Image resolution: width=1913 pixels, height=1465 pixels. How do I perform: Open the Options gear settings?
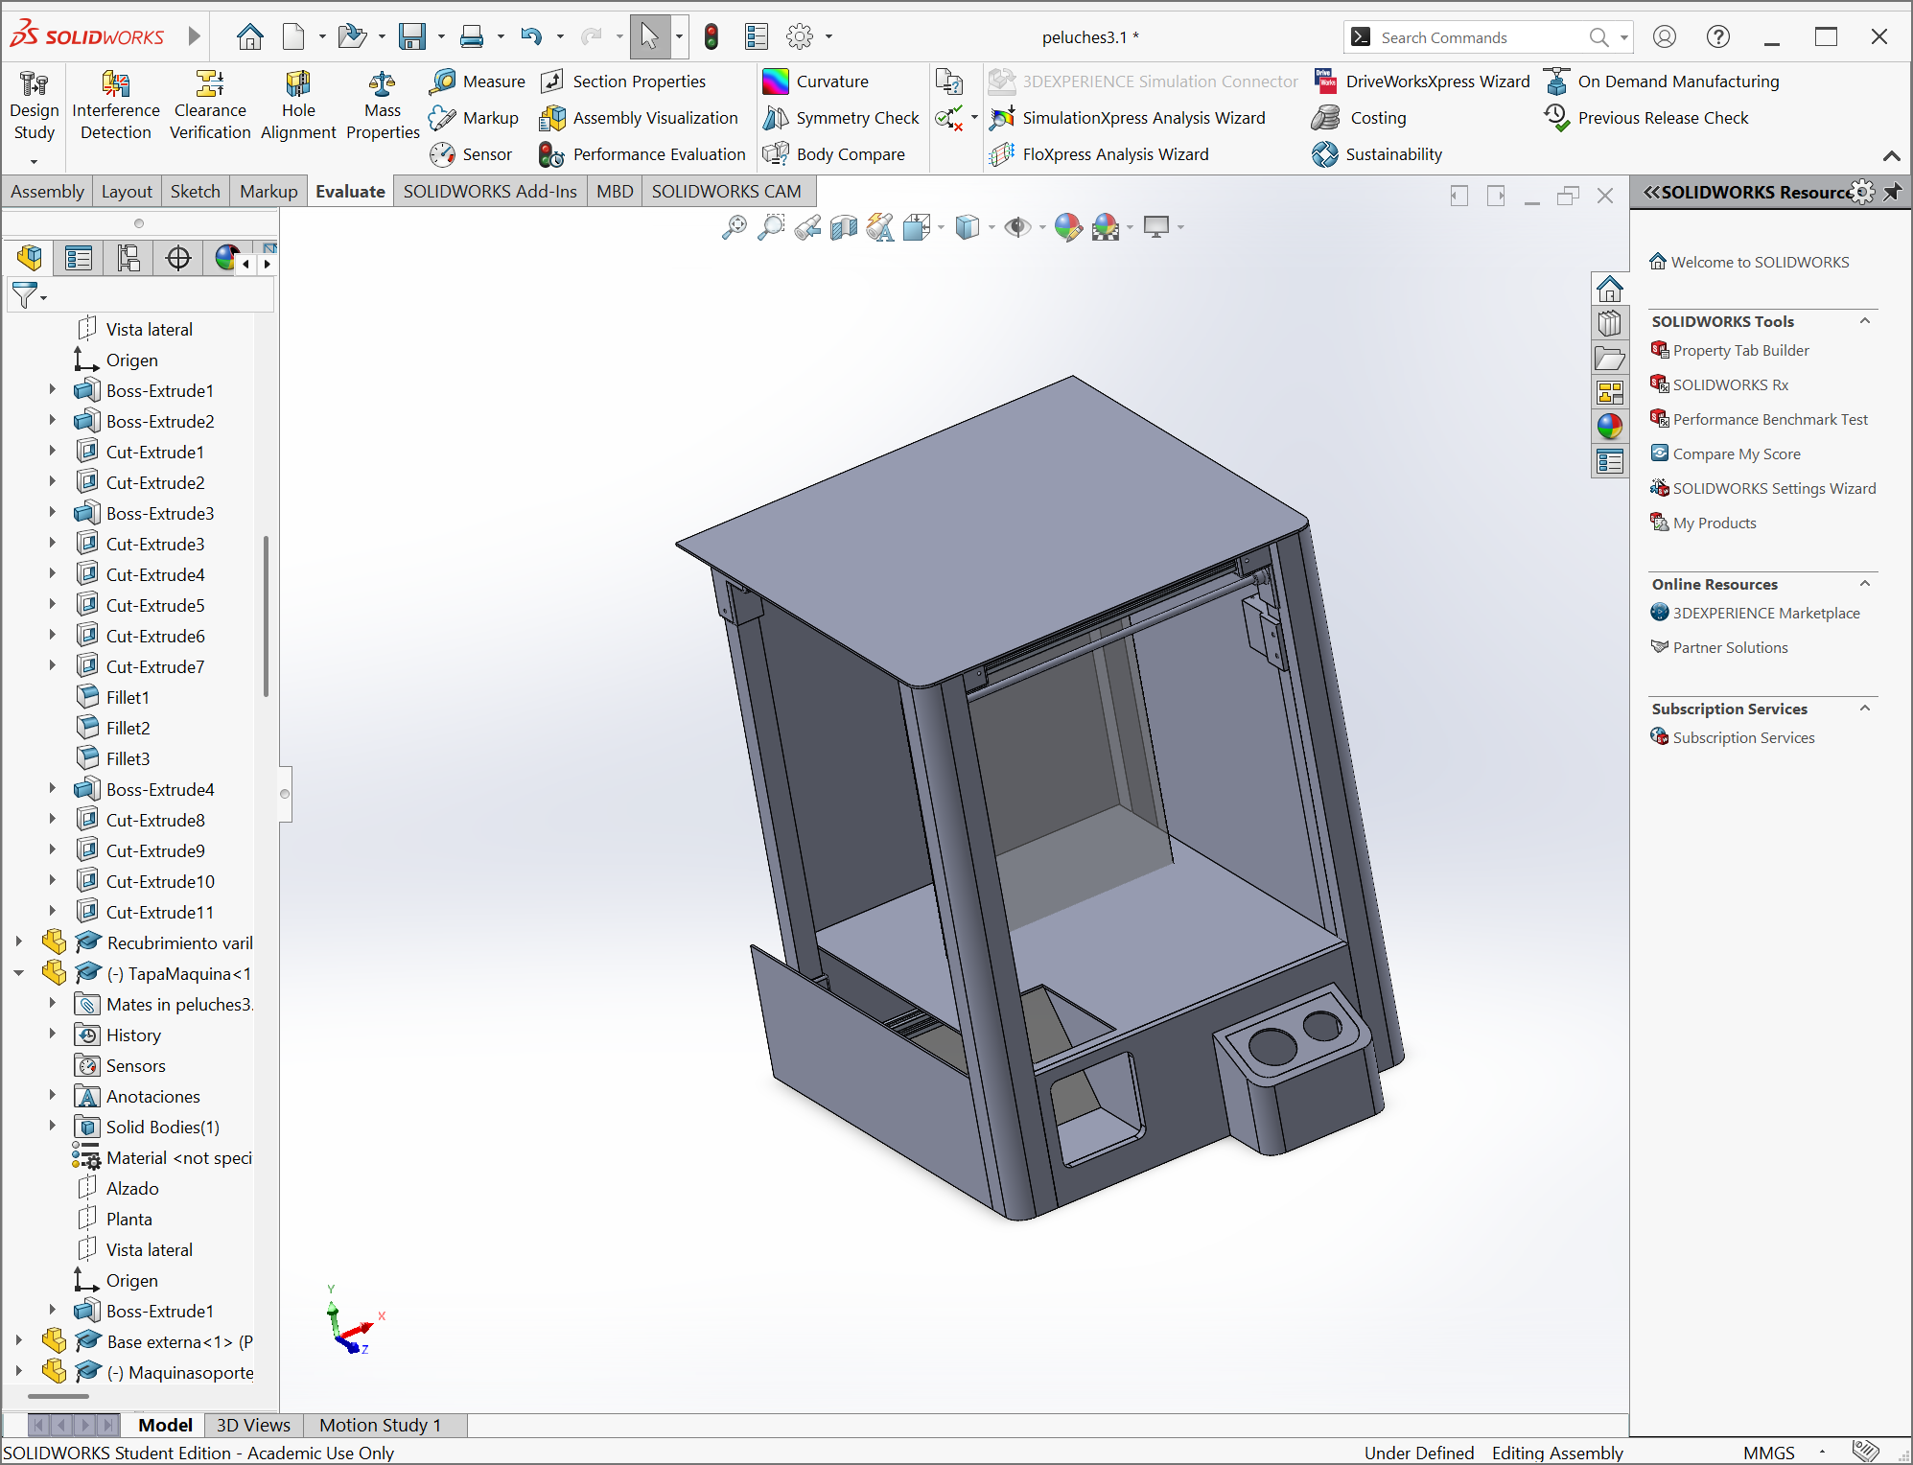click(800, 37)
